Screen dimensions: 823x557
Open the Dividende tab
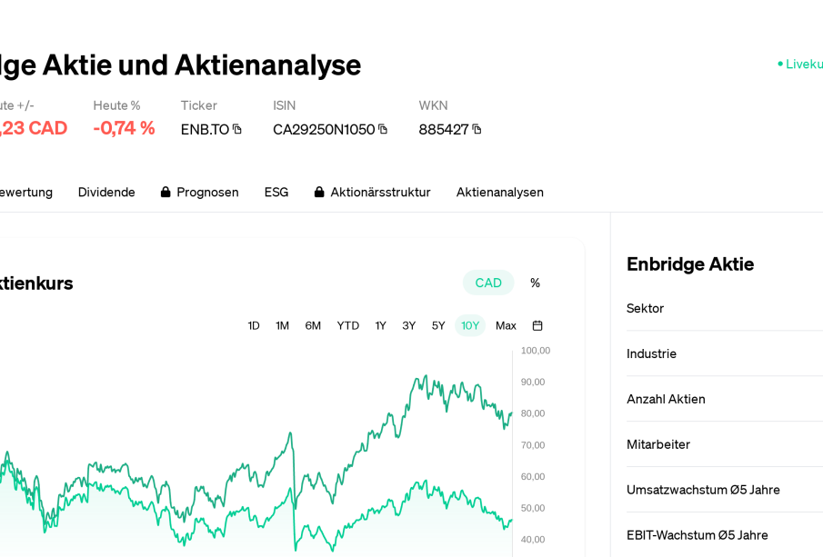[106, 192]
